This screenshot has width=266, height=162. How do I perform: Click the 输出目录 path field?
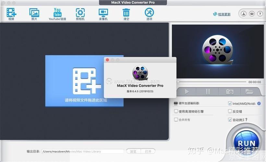(x=83, y=151)
